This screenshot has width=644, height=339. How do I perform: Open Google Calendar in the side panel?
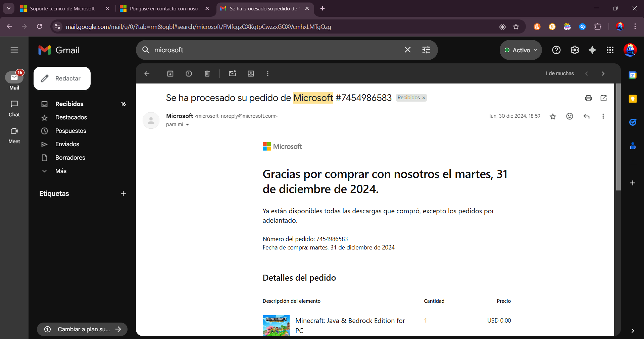coord(633,75)
